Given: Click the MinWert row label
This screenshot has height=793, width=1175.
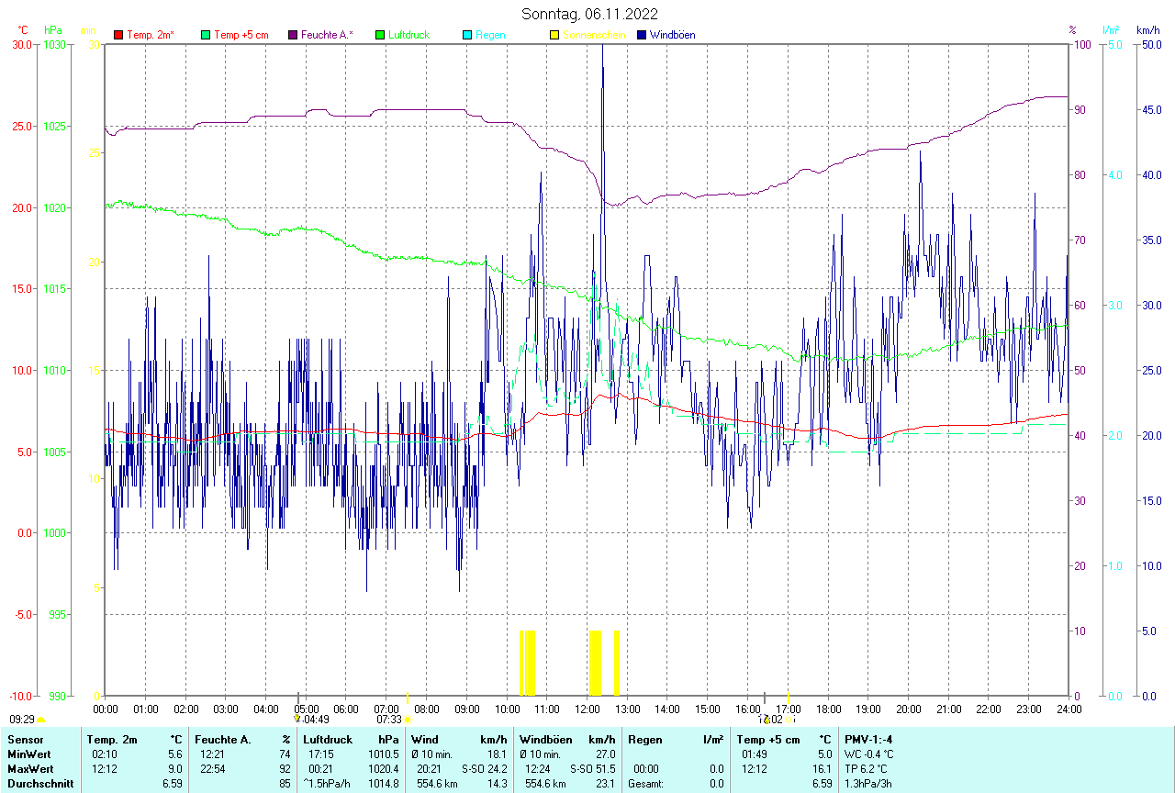Looking at the screenshot, I should point(30,754).
